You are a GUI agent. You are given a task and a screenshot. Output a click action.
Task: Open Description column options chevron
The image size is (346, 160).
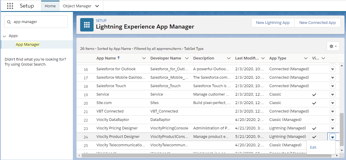coord(229,59)
